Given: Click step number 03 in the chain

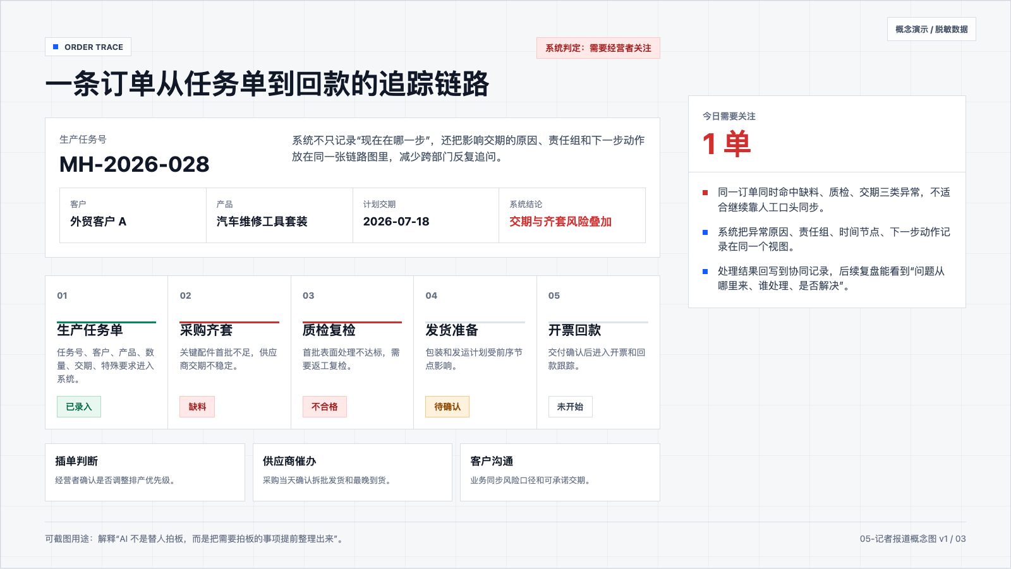Looking at the screenshot, I should (308, 296).
